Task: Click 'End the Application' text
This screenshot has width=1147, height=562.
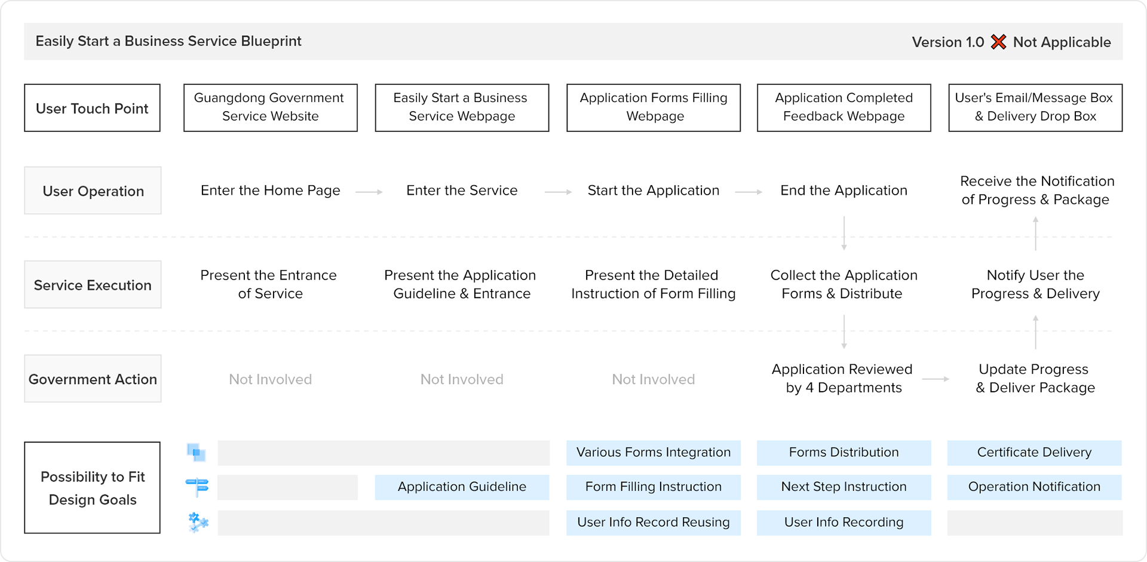Action: (x=844, y=191)
